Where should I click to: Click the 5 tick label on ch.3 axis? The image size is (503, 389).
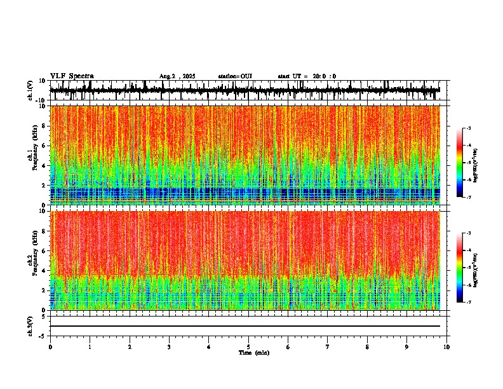[x=44, y=317]
